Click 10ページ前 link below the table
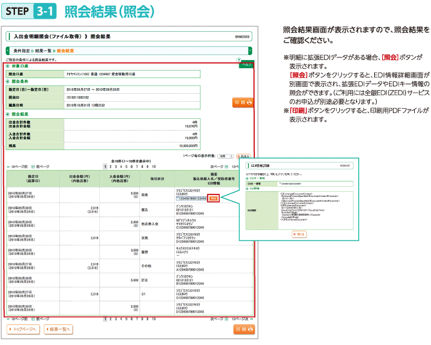431x345 pixels. point(17,319)
